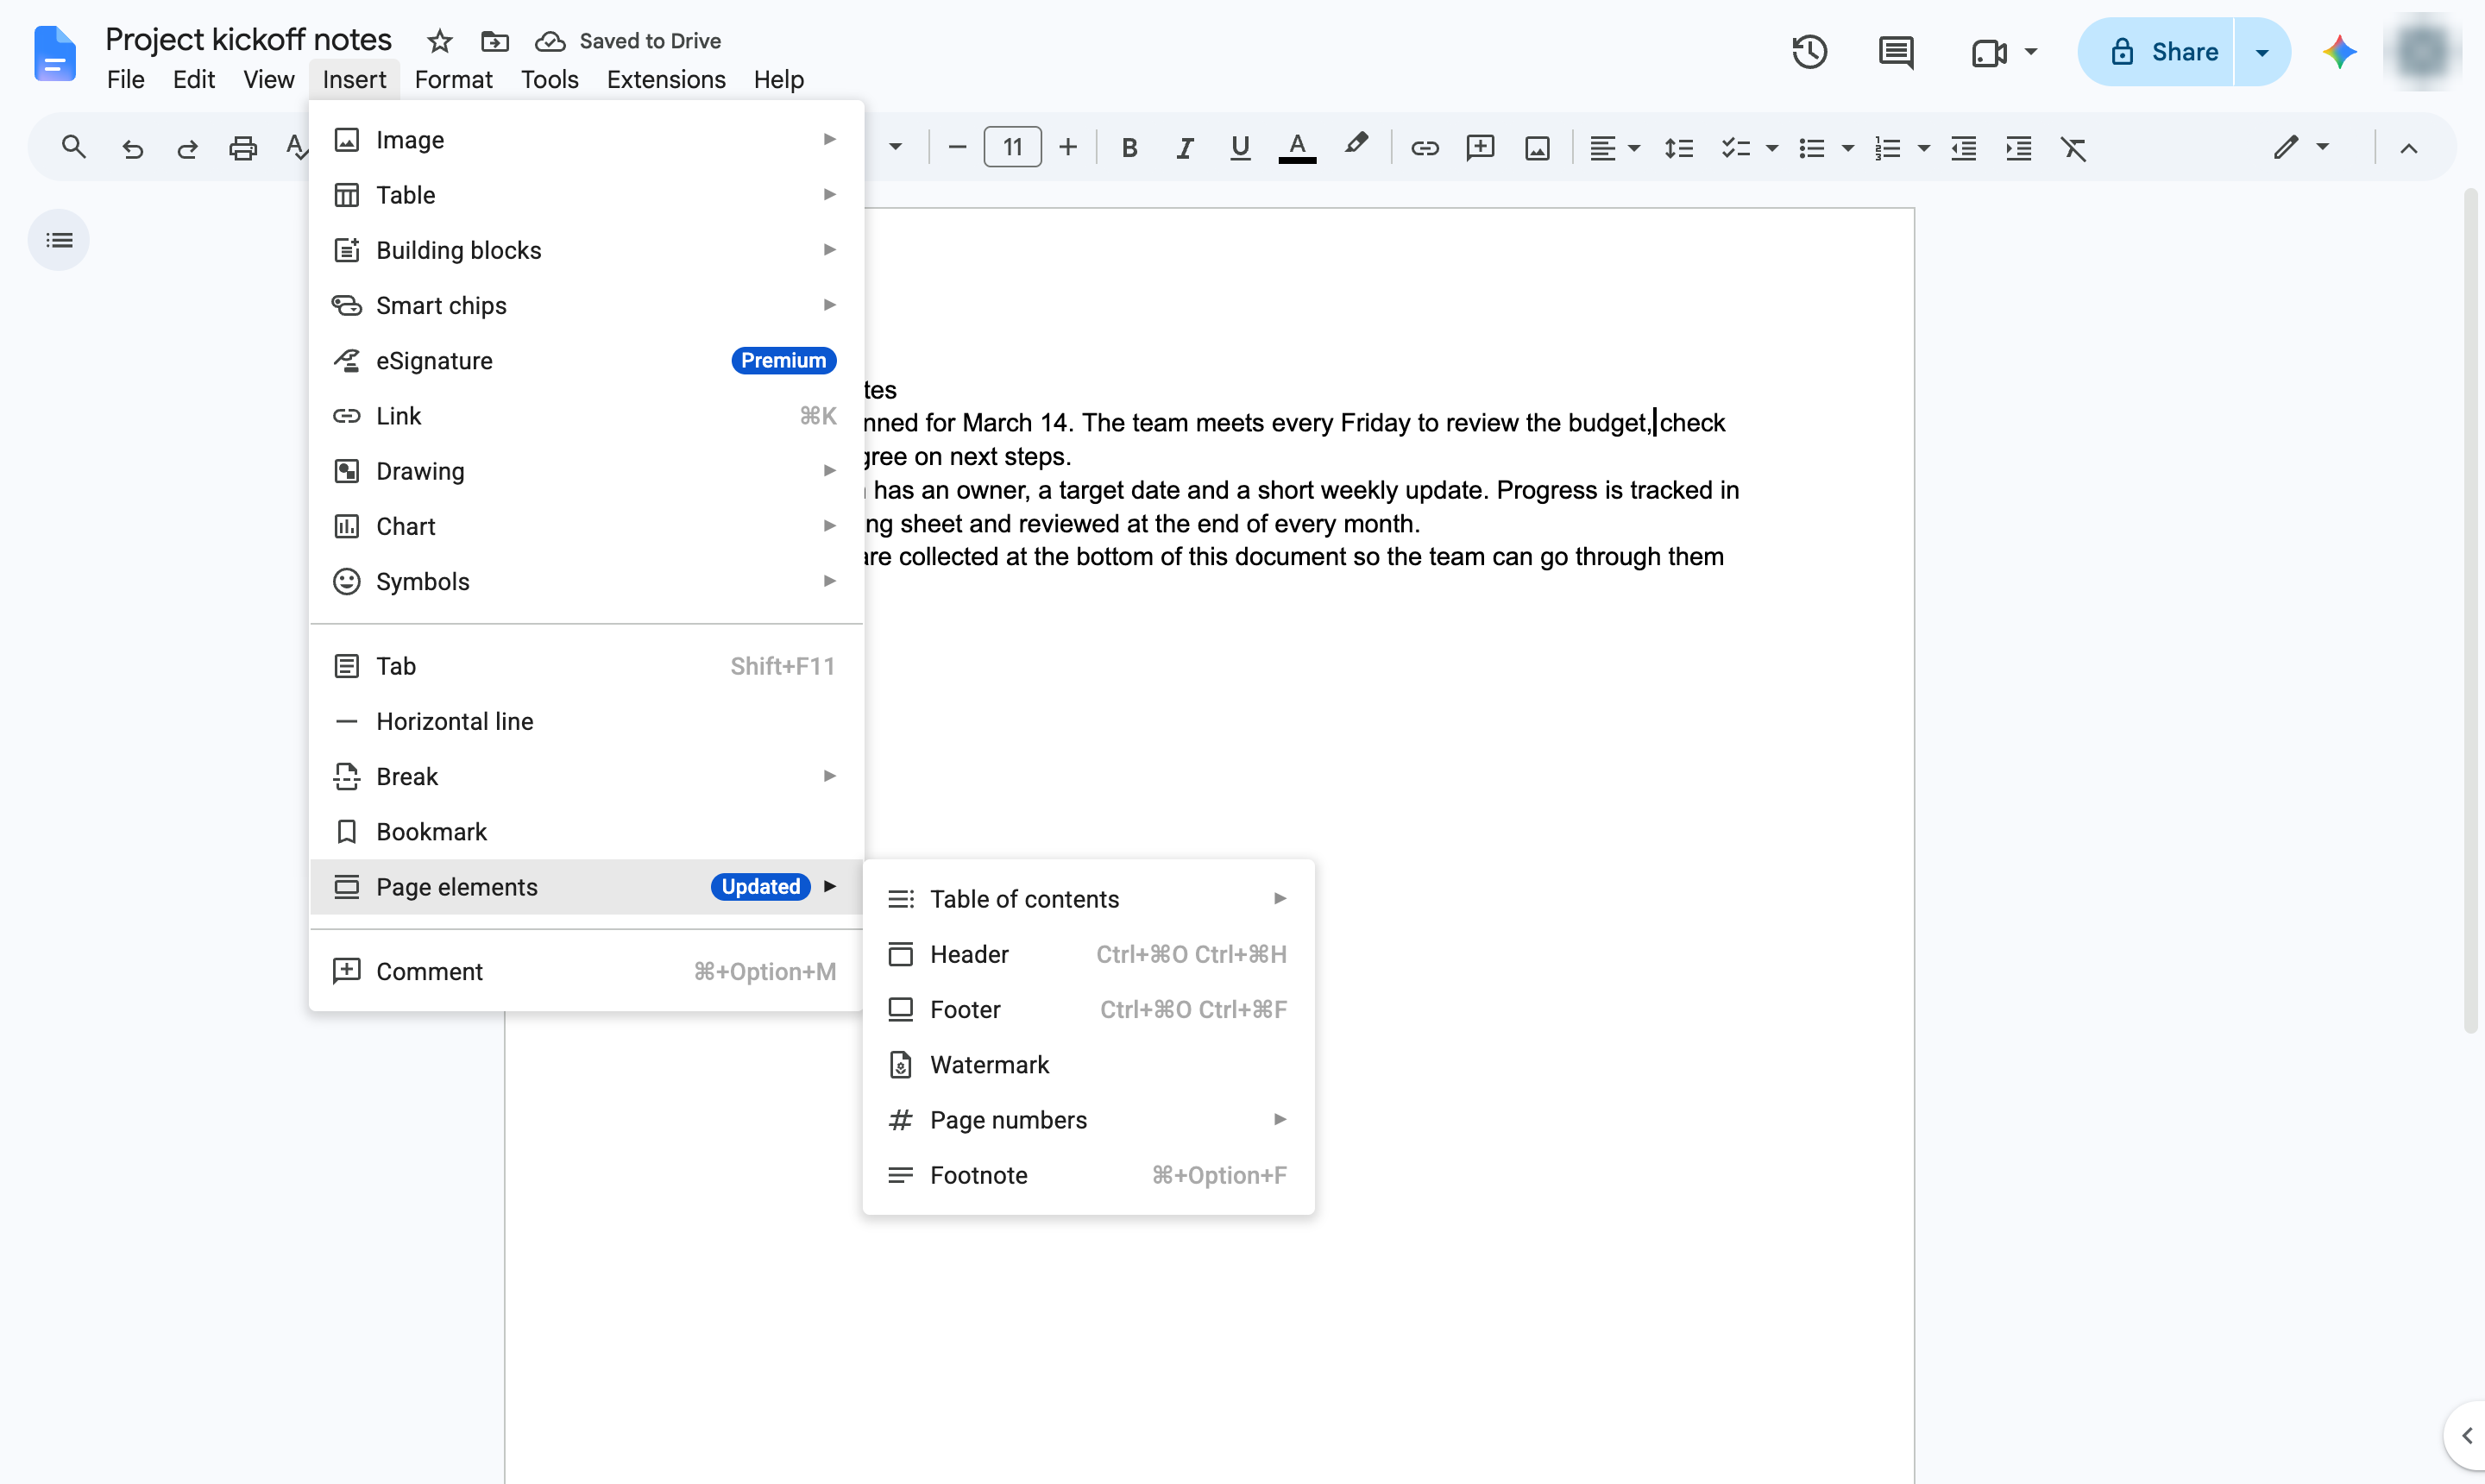The width and height of the screenshot is (2485, 1484).
Task: Click the Gemini sparkle icon
Action: coord(2339,52)
